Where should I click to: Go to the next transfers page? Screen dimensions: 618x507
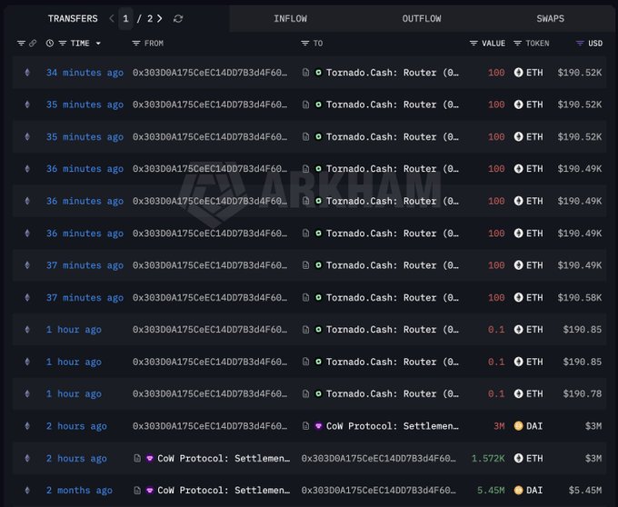click(160, 18)
